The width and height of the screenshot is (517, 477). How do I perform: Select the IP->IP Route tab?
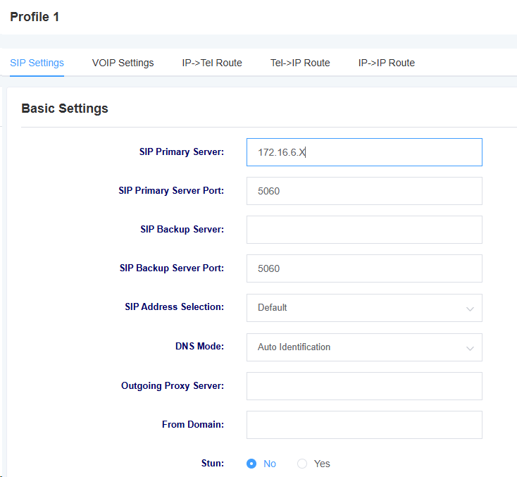click(x=387, y=63)
